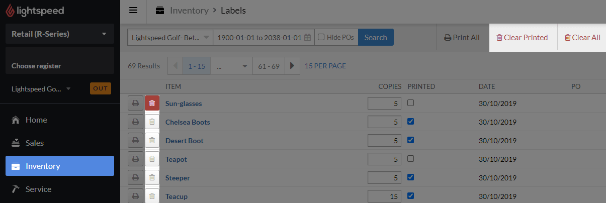Expand the Retail (R-Series) product selector

[x=60, y=34]
